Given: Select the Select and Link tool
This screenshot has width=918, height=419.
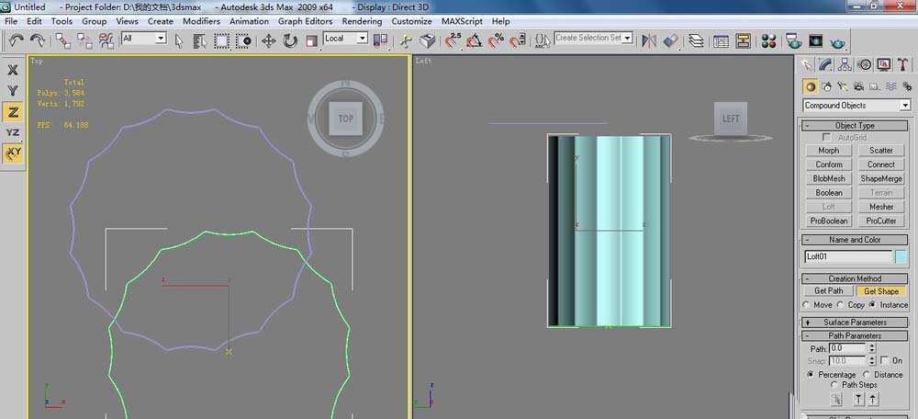Looking at the screenshot, I should (63, 40).
